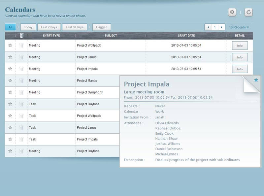The height and width of the screenshot is (196, 264).
Task: Sort by Start Date column header
Action: pos(186,36)
